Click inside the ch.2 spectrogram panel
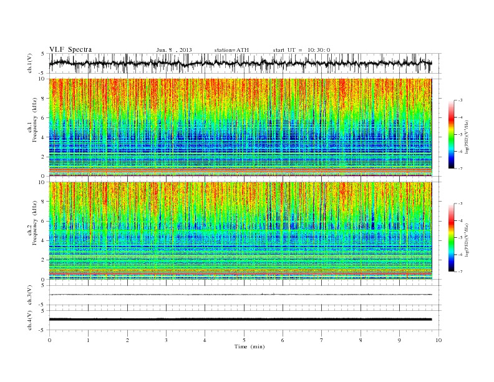Screen dimensions: 494x382 click(x=240, y=231)
